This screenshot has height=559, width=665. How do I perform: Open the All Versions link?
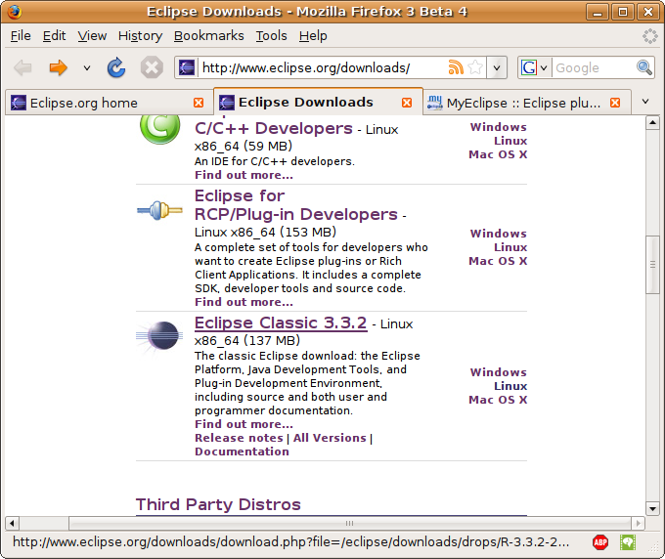point(330,438)
